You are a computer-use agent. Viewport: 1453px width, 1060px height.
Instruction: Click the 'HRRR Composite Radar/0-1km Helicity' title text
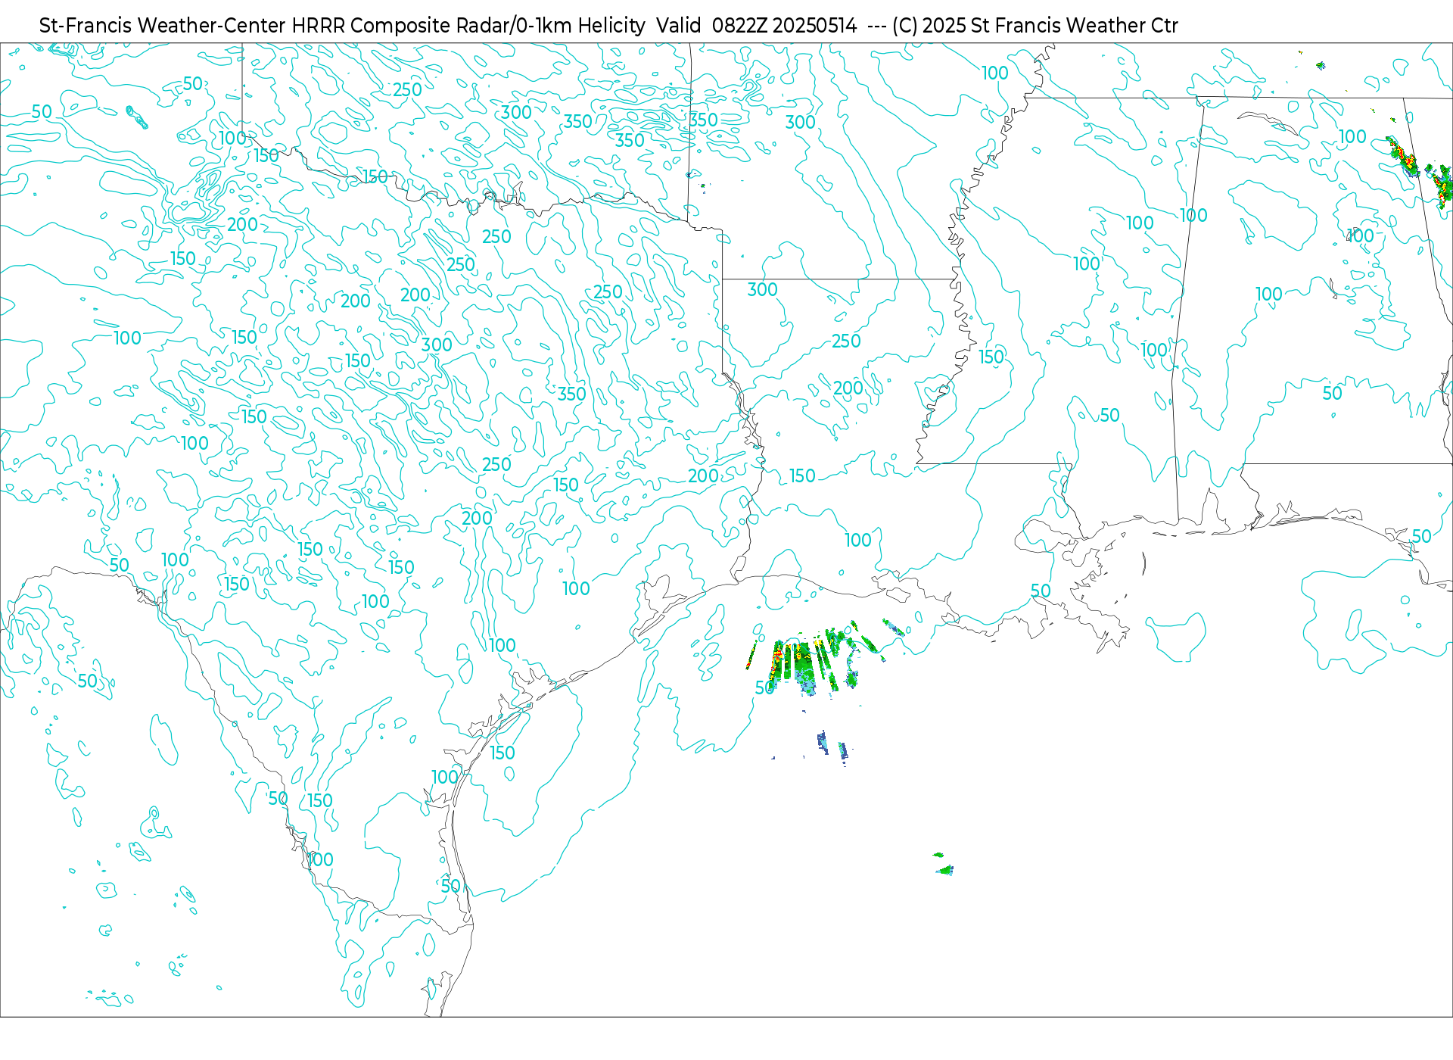[468, 26]
